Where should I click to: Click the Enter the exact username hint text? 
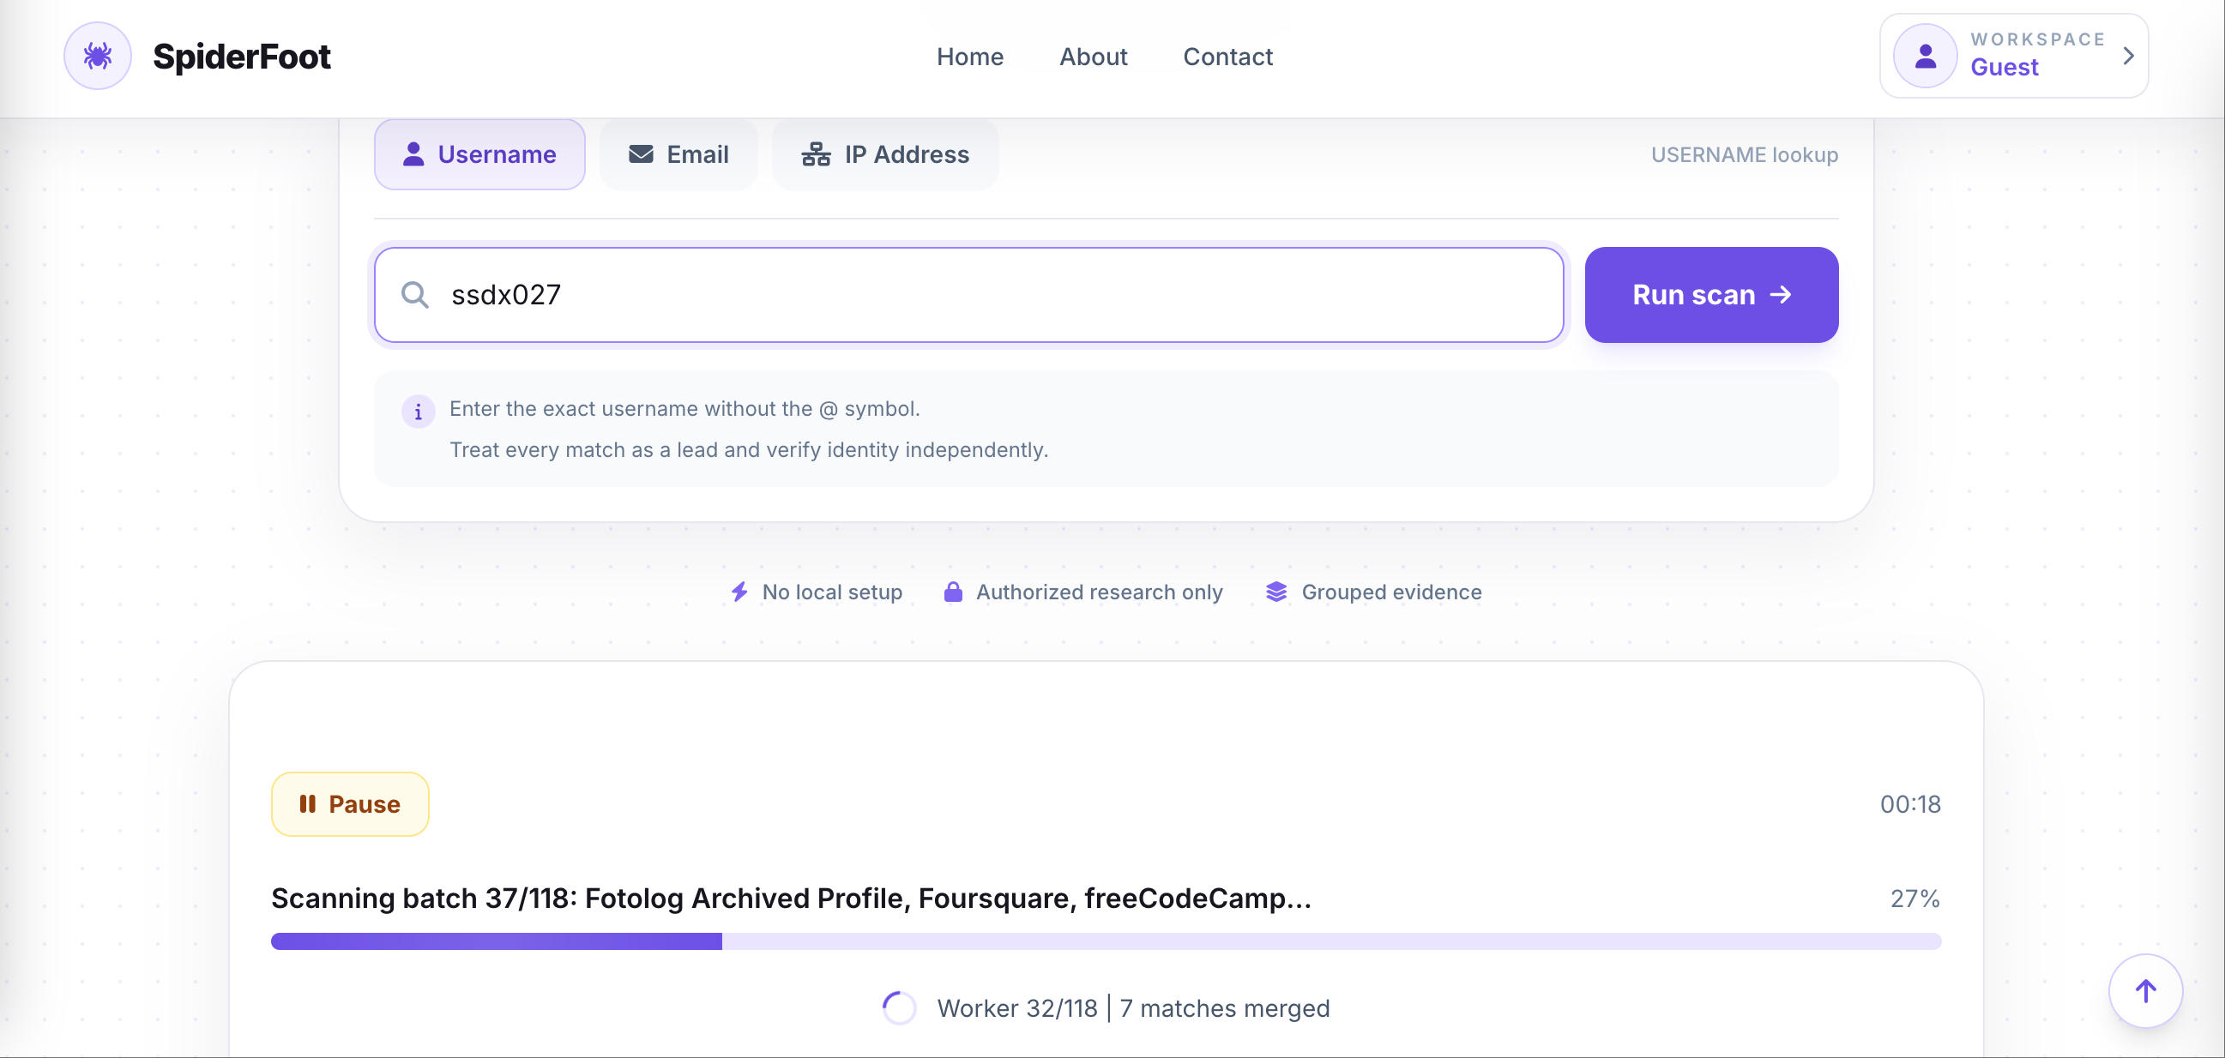tap(684, 408)
